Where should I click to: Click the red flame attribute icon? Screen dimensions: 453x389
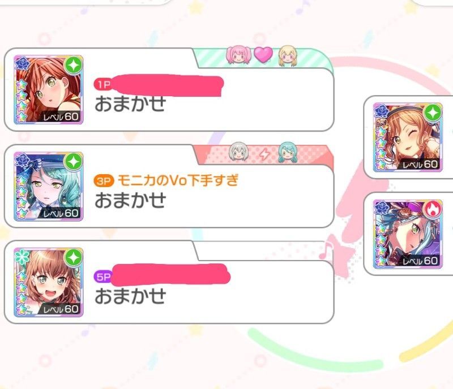pyautogui.click(x=433, y=209)
